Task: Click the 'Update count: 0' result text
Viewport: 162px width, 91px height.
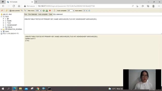Action: 30,39
